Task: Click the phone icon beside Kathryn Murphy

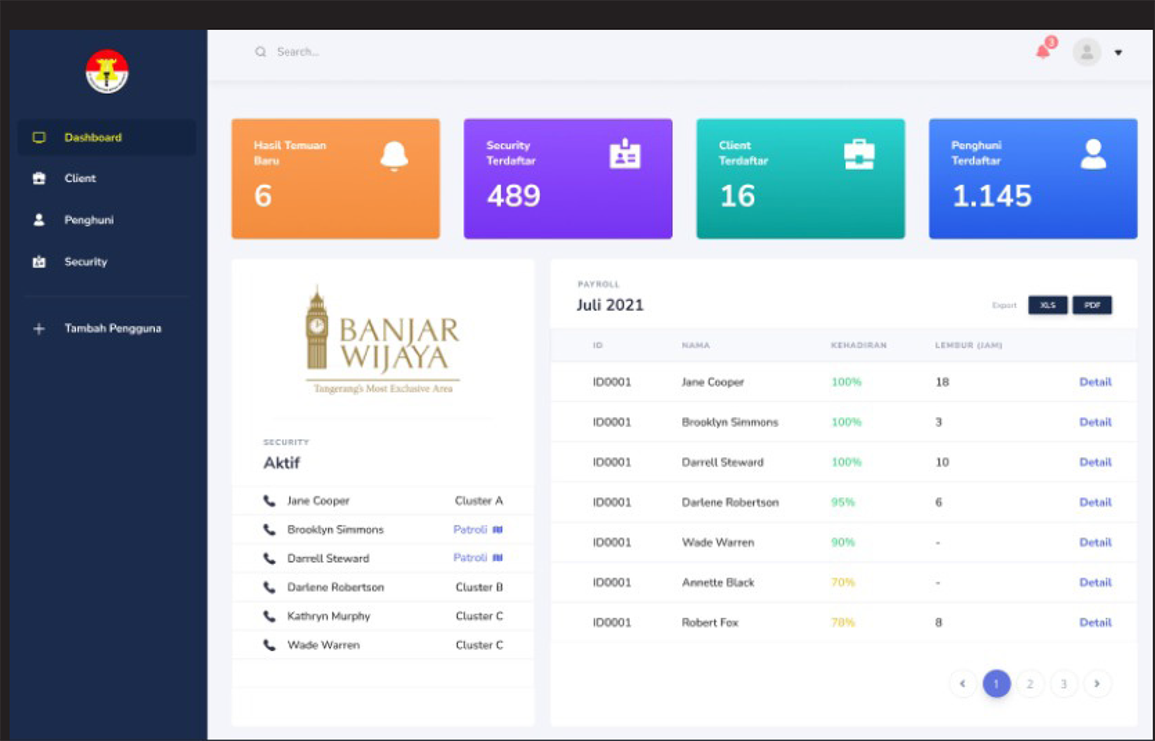Action: [x=269, y=616]
